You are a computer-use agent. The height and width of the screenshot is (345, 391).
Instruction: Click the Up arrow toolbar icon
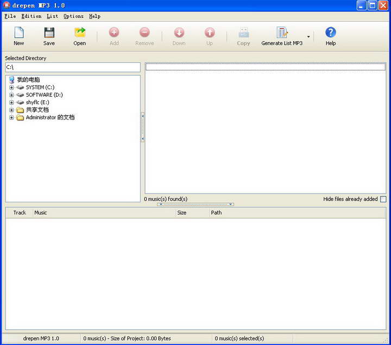tap(210, 33)
